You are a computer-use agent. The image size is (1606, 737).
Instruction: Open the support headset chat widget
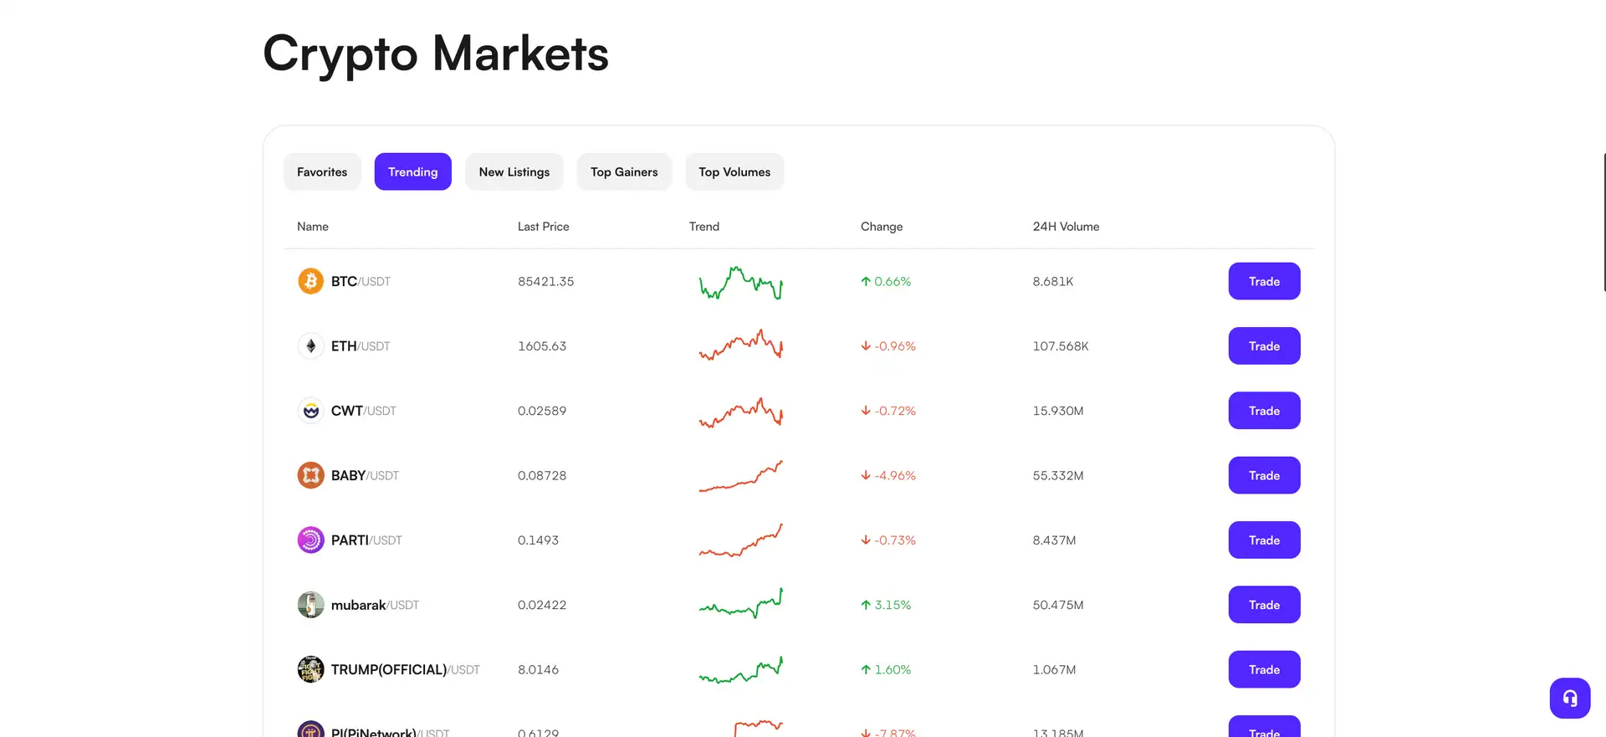point(1569,698)
